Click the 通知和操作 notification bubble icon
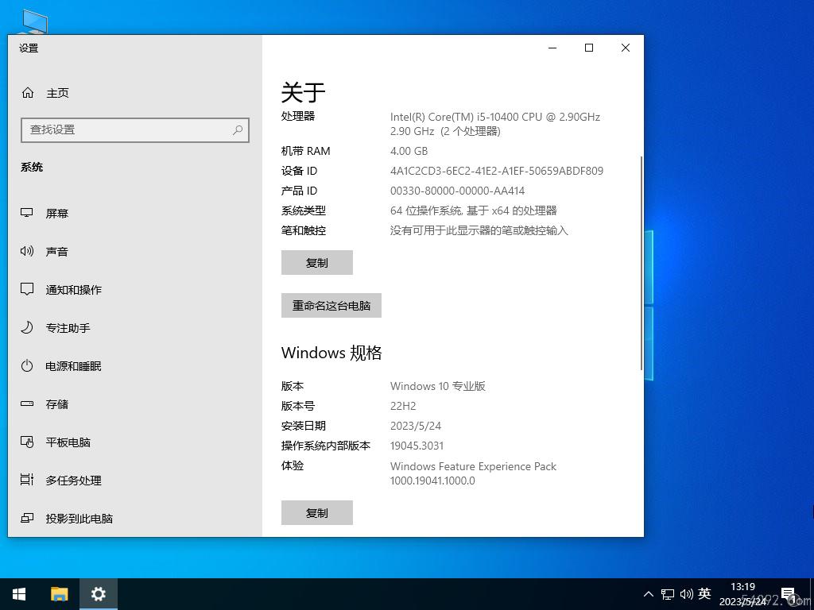The height and width of the screenshot is (610, 814). 27,289
